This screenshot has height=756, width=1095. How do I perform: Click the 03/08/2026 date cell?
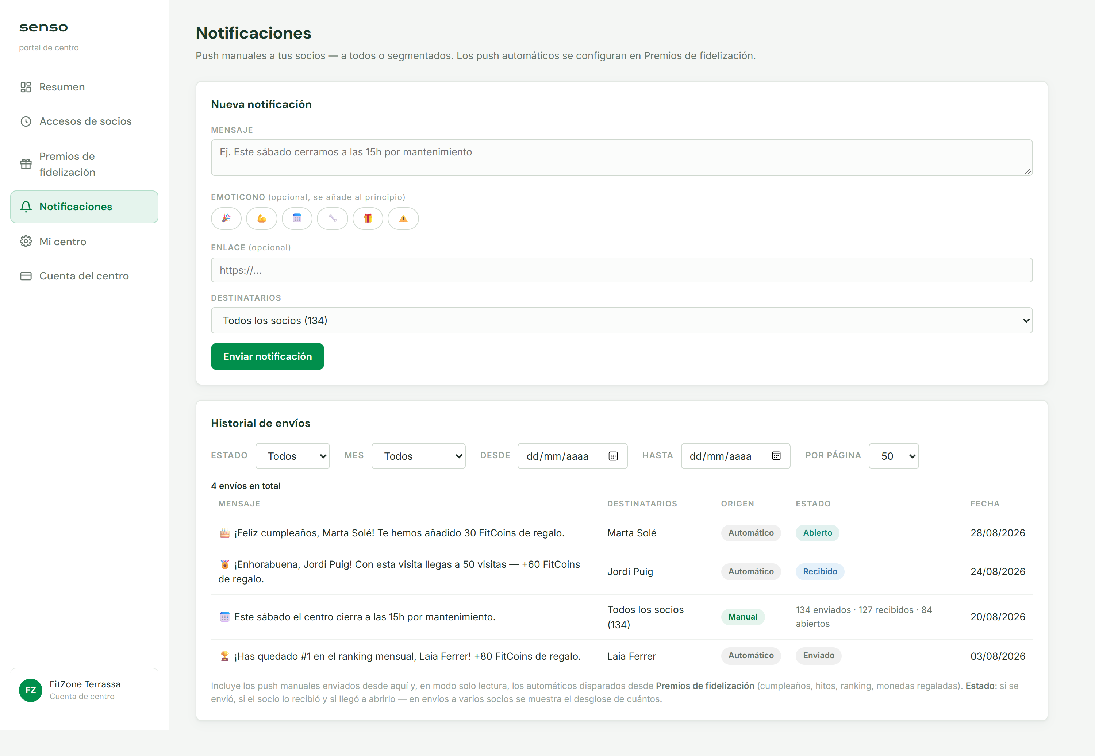(x=998, y=656)
